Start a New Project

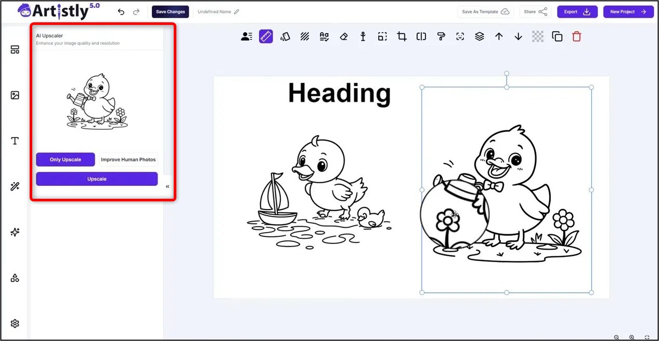[x=628, y=11]
